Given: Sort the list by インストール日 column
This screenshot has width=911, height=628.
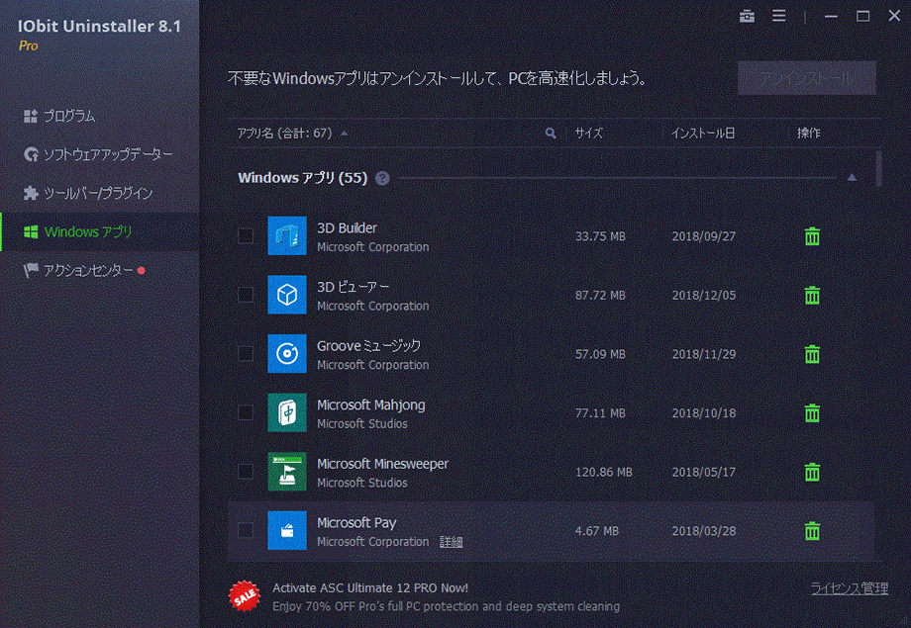Looking at the screenshot, I should pos(703,134).
